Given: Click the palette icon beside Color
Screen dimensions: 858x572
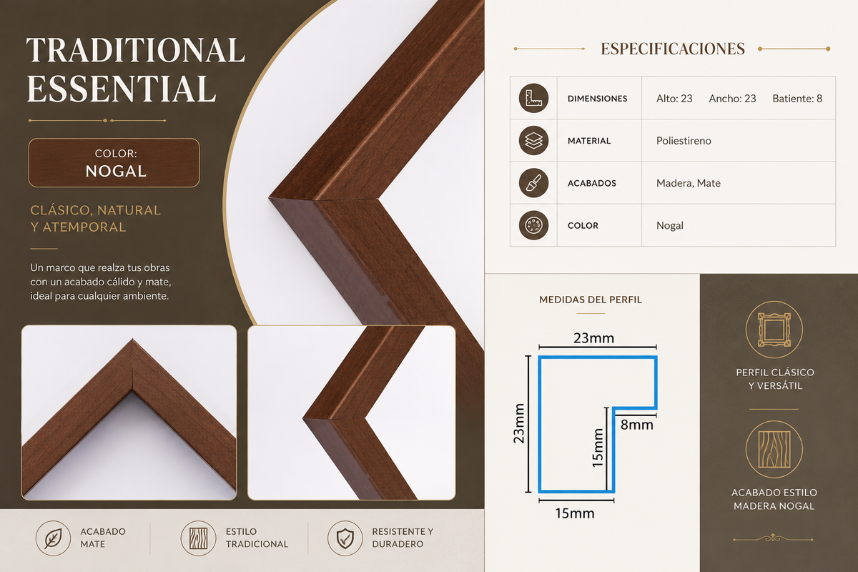Looking at the screenshot, I should coord(533,225).
